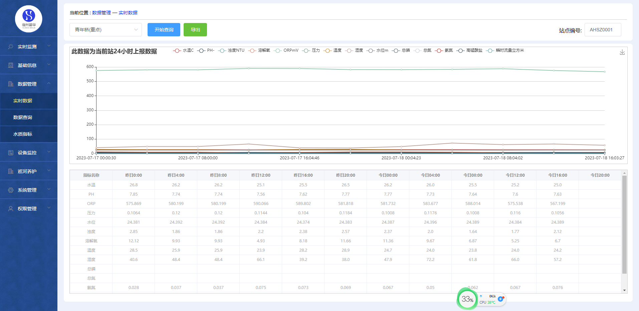Click the 湿度 value 72.2
This screenshot has height=311, width=639.
(430, 260)
